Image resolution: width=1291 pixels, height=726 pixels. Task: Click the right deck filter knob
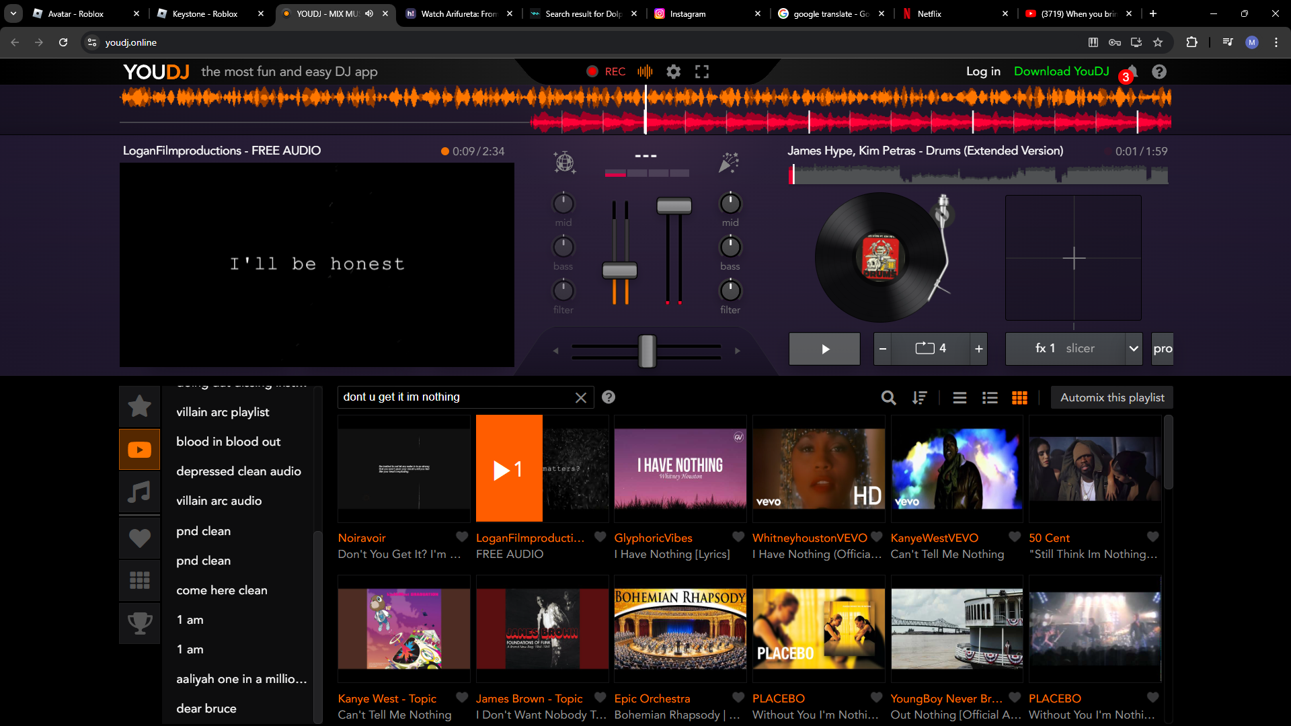(730, 290)
